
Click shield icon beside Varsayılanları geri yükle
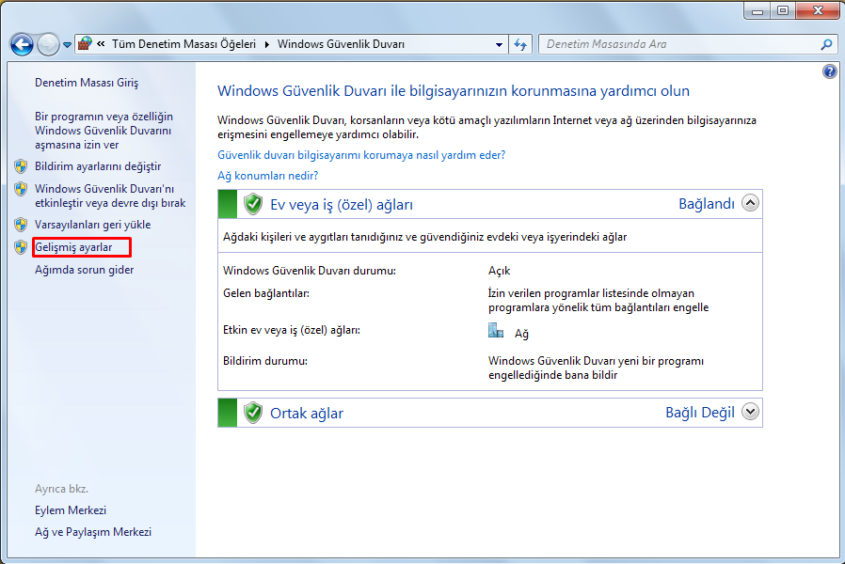coord(21,225)
